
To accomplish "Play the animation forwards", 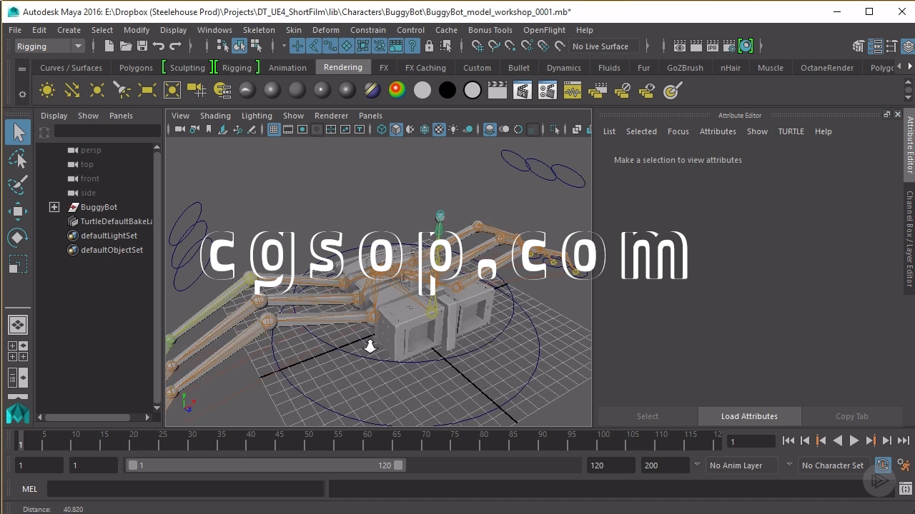I will coord(854,441).
